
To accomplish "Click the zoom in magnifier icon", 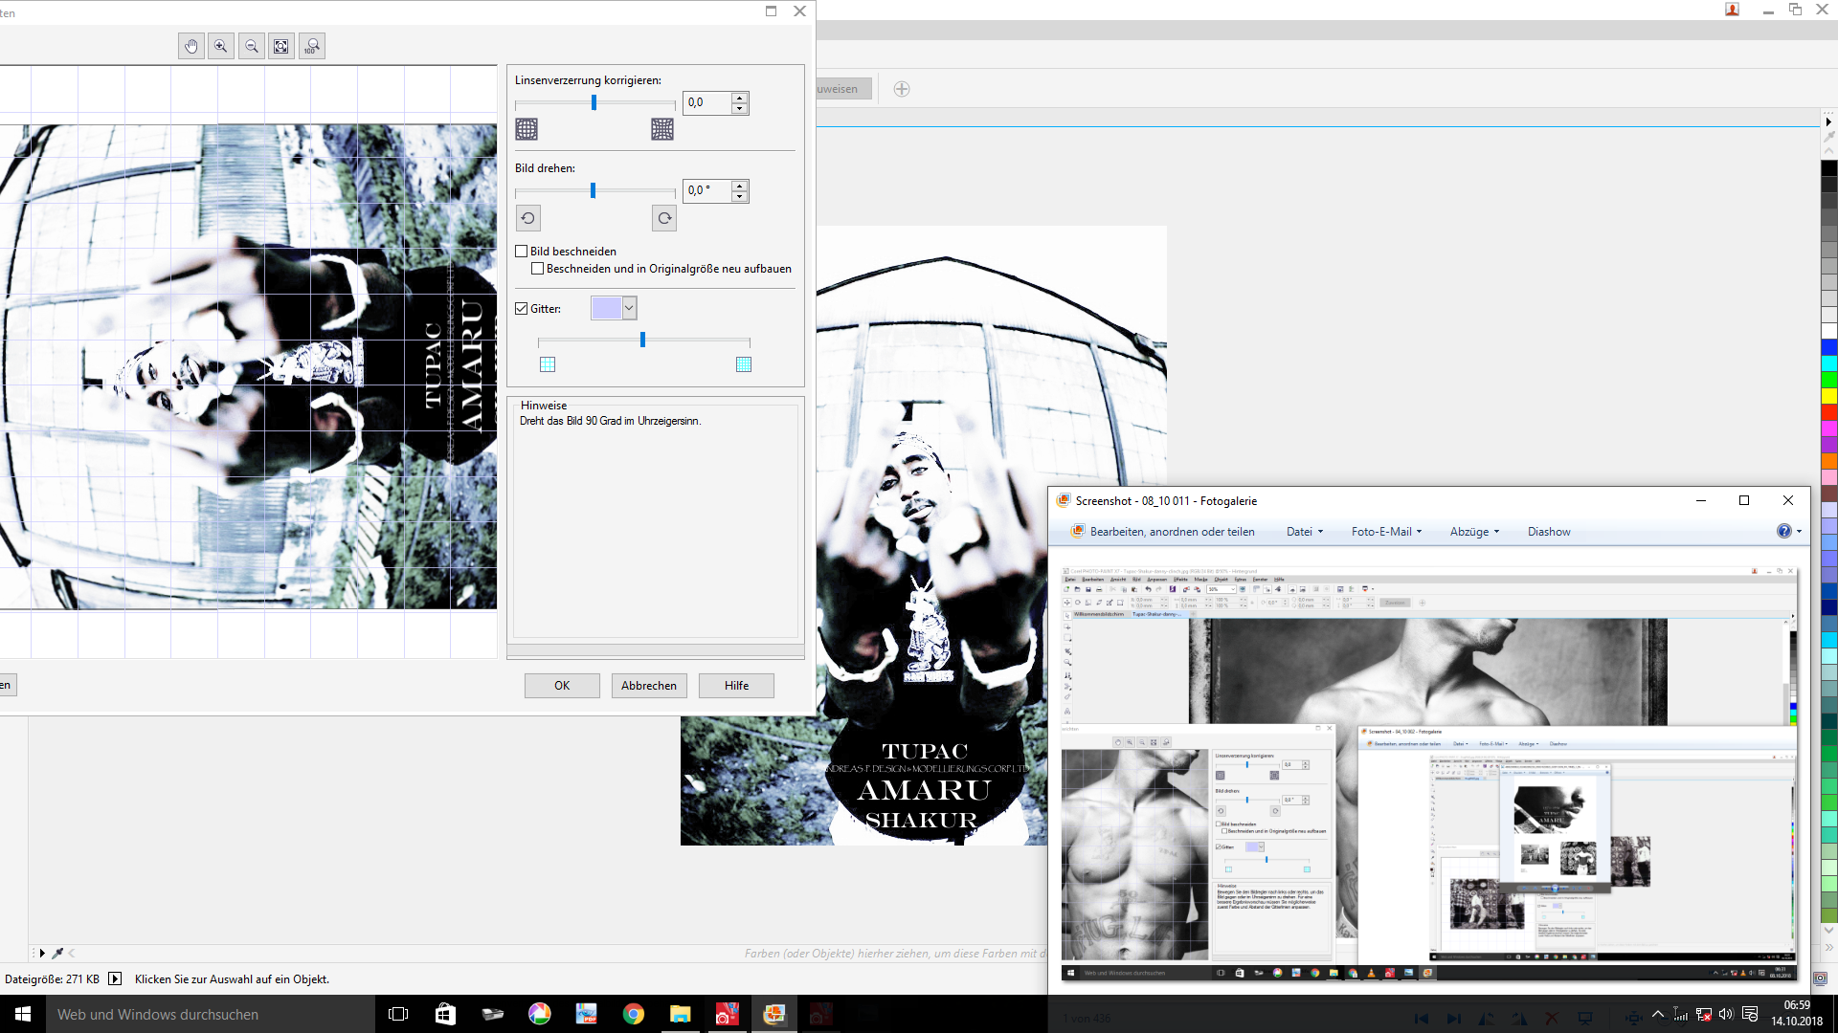I will point(221,46).
